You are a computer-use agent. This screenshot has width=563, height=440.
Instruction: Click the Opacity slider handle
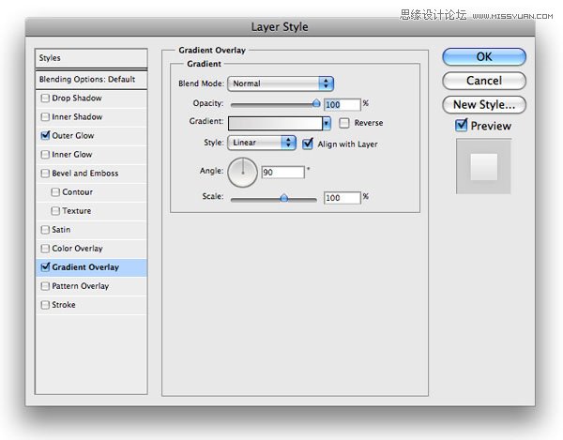tap(316, 103)
